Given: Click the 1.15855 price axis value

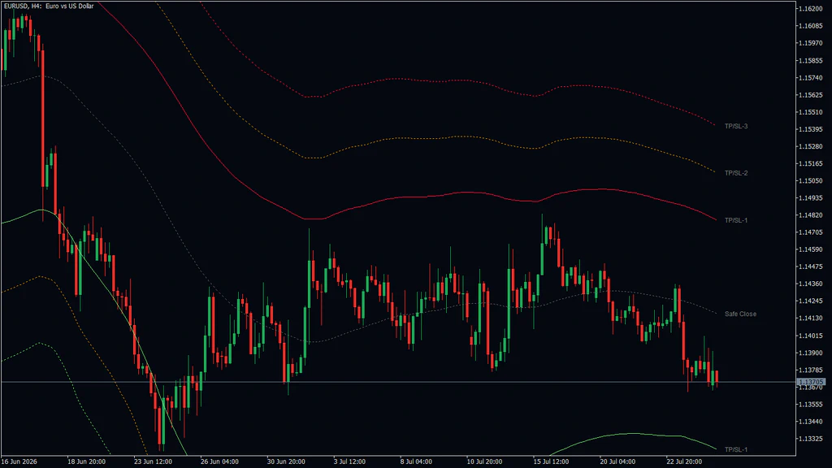Looking at the screenshot, I should tap(811, 61).
